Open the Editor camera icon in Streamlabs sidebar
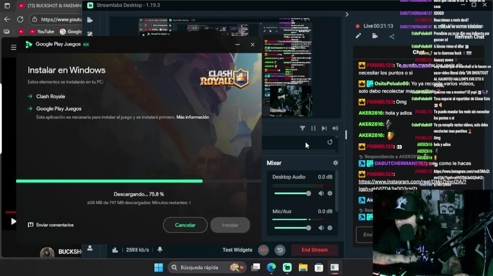This screenshot has width=493, height=276. (x=90, y=20)
